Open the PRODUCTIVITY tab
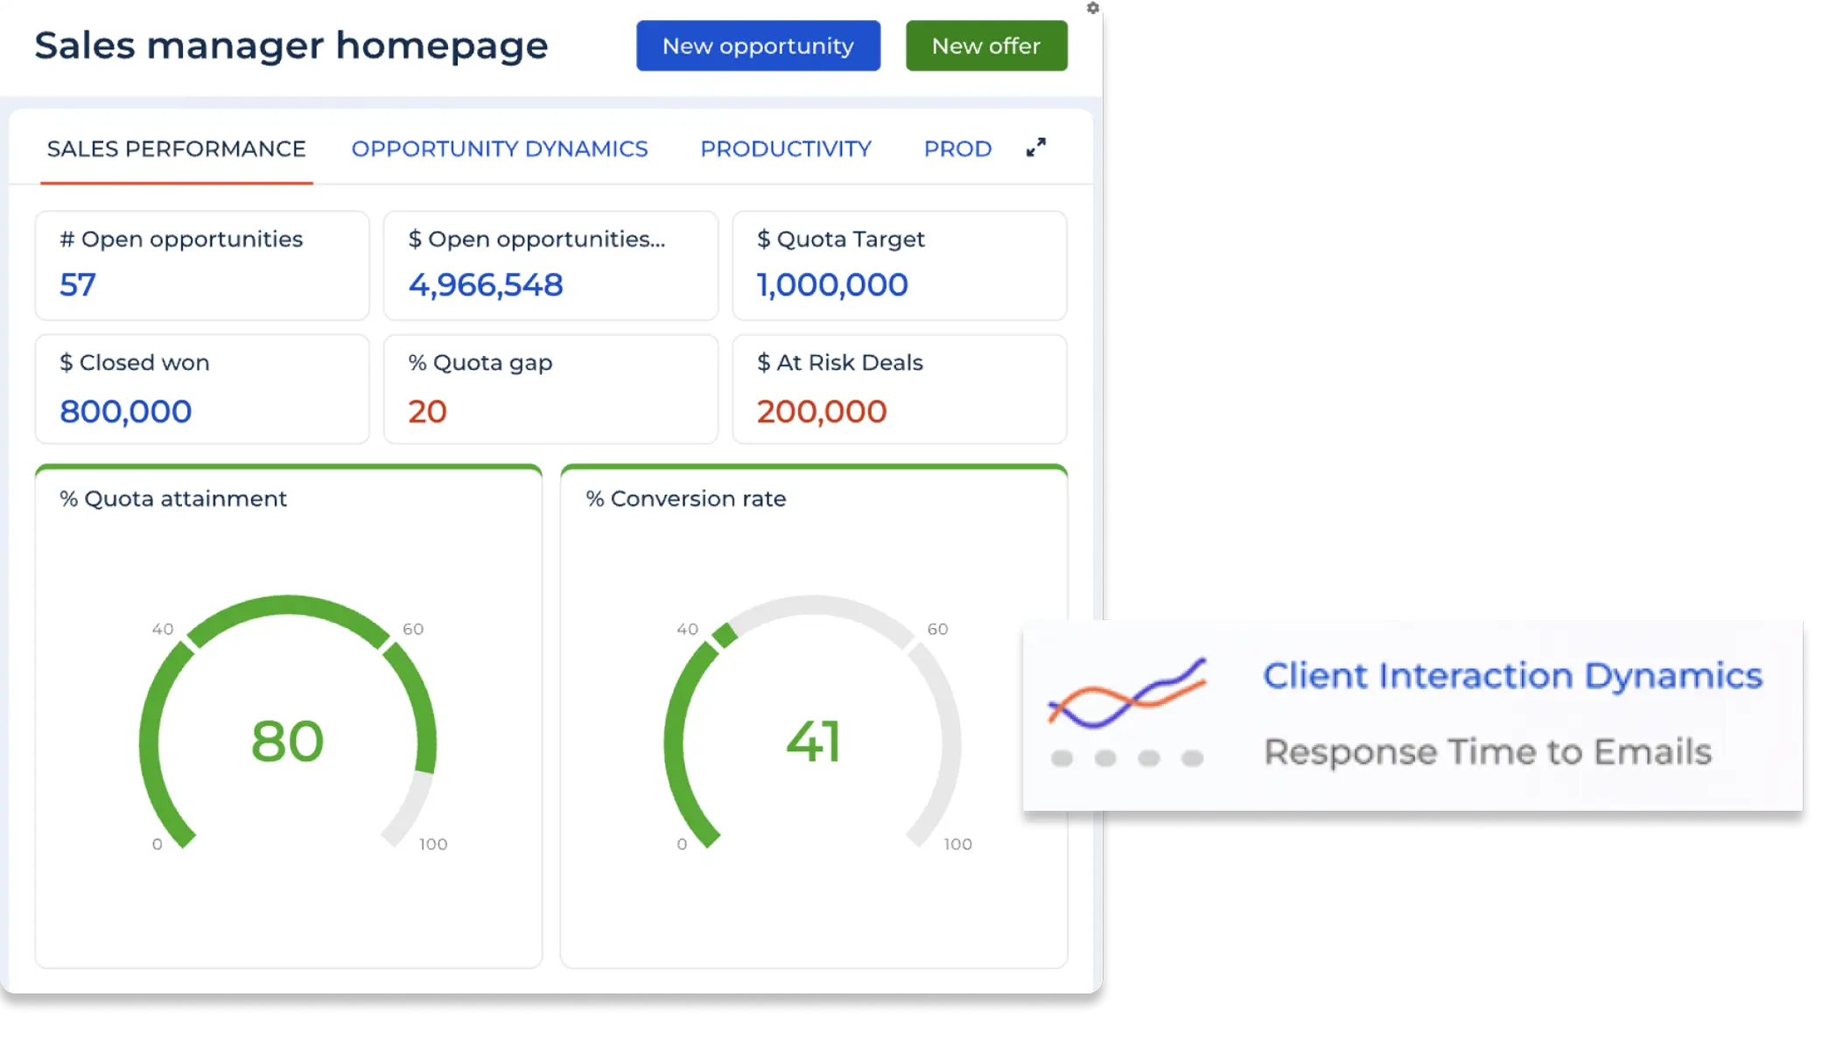The image size is (1822, 1039). point(785,149)
